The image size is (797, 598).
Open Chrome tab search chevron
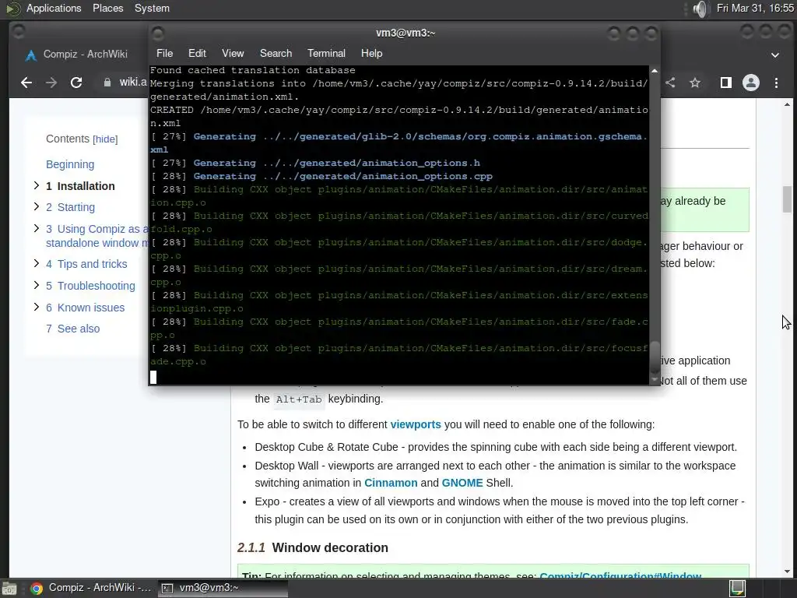point(775,55)
